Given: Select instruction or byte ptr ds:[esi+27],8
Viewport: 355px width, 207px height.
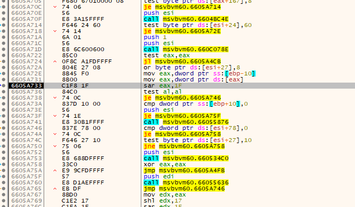Looking at the screenshot, I should (192, 68).
